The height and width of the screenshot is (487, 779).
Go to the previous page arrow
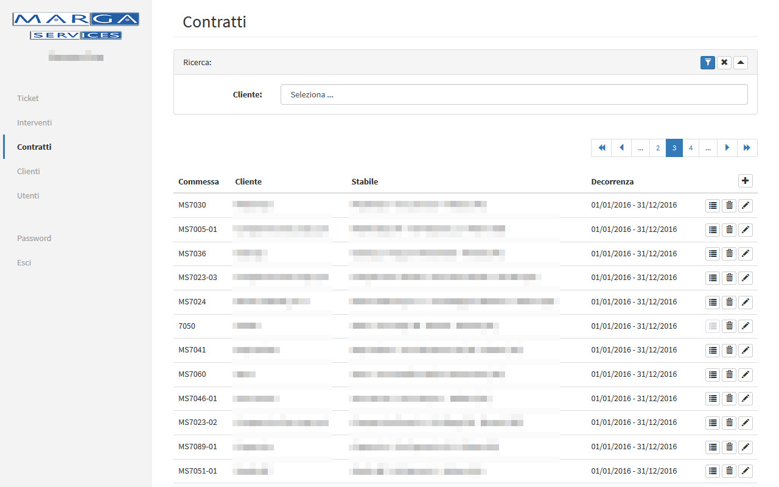(621, 148)
